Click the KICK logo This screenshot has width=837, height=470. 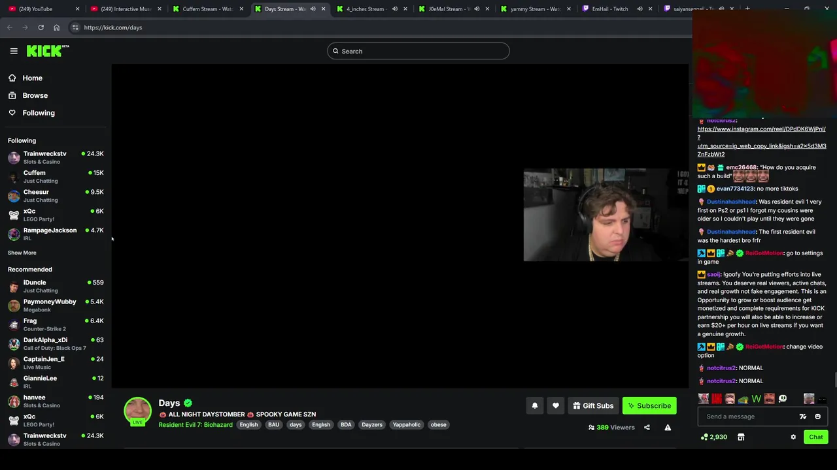(48, 51)
